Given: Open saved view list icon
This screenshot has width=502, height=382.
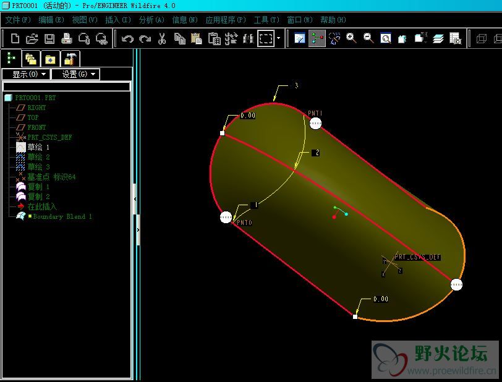Looking at the screenshot, I should point(420,38).
